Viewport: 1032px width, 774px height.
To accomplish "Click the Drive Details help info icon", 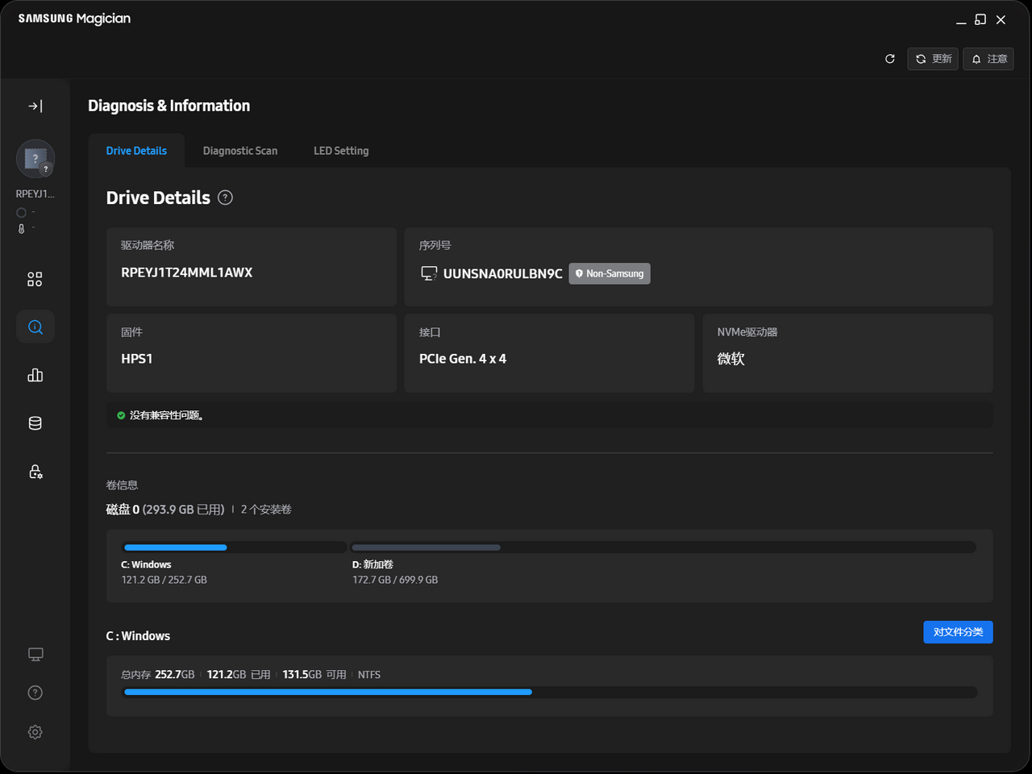I will coord(226,198).
